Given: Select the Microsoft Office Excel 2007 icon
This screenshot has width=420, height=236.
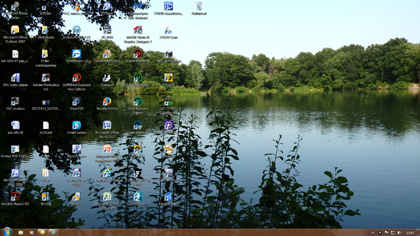Looking at the screenshot, I should pyautogui.click(x=107, y=201).
